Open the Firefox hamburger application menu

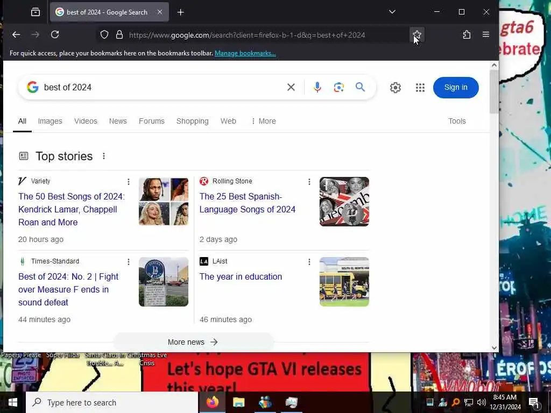pyautogui.click(x=486, y=34)
